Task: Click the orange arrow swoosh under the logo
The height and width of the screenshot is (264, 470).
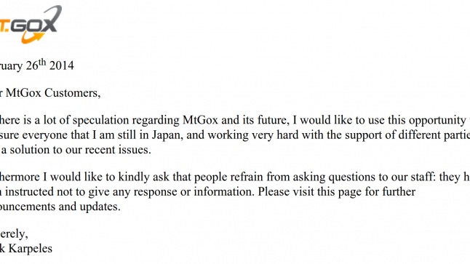Action: (x=32, y=38)
